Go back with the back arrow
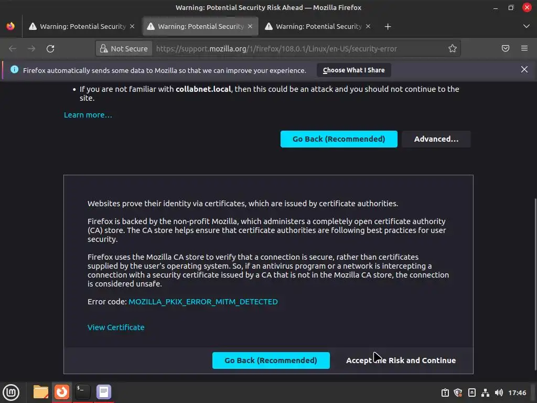537x403 pixels. coord(13,49)
